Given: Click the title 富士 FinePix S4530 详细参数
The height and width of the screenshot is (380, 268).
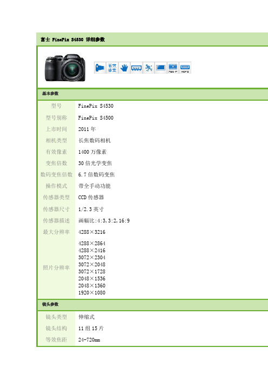Looking at the screenshot, I should point(72,40).
